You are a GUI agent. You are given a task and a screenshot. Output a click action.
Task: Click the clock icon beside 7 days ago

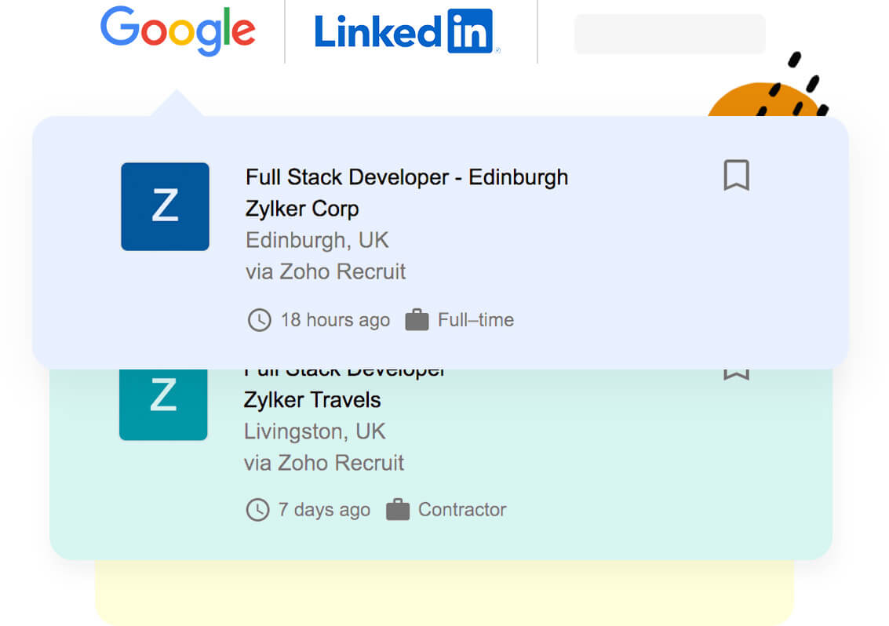tap(257, 510)
